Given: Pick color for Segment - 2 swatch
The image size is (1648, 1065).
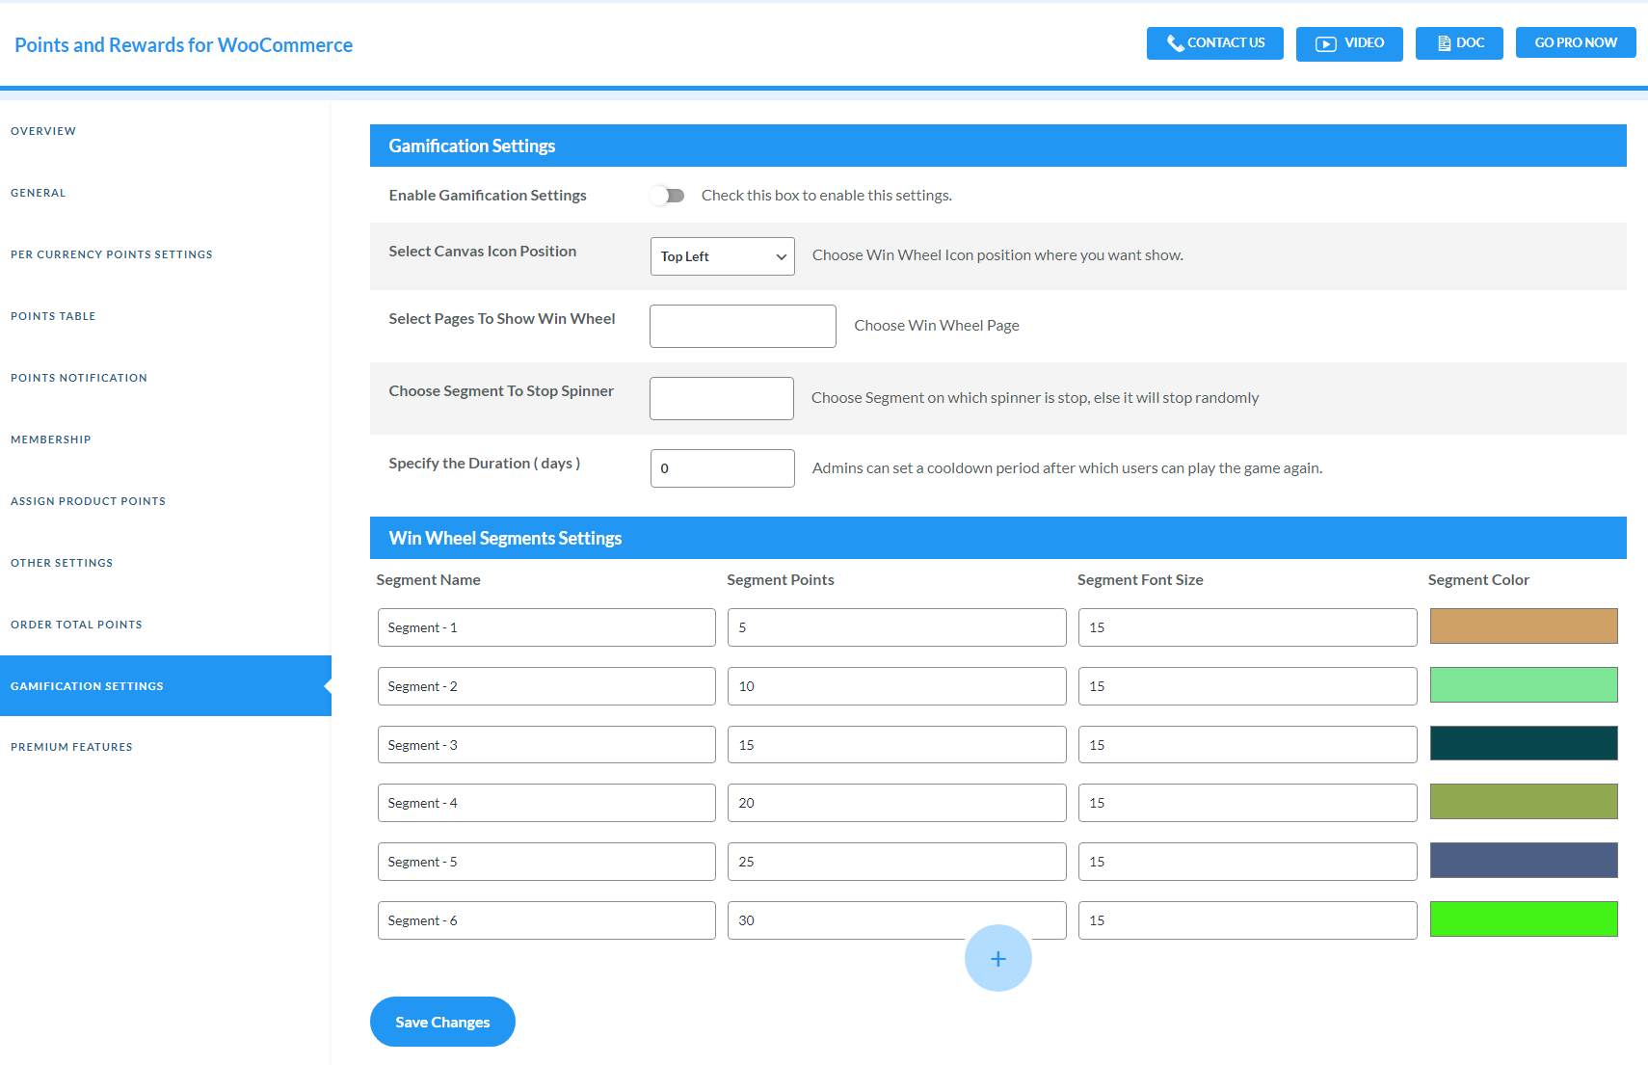Looking at the screenshot, I should 1524,684.
